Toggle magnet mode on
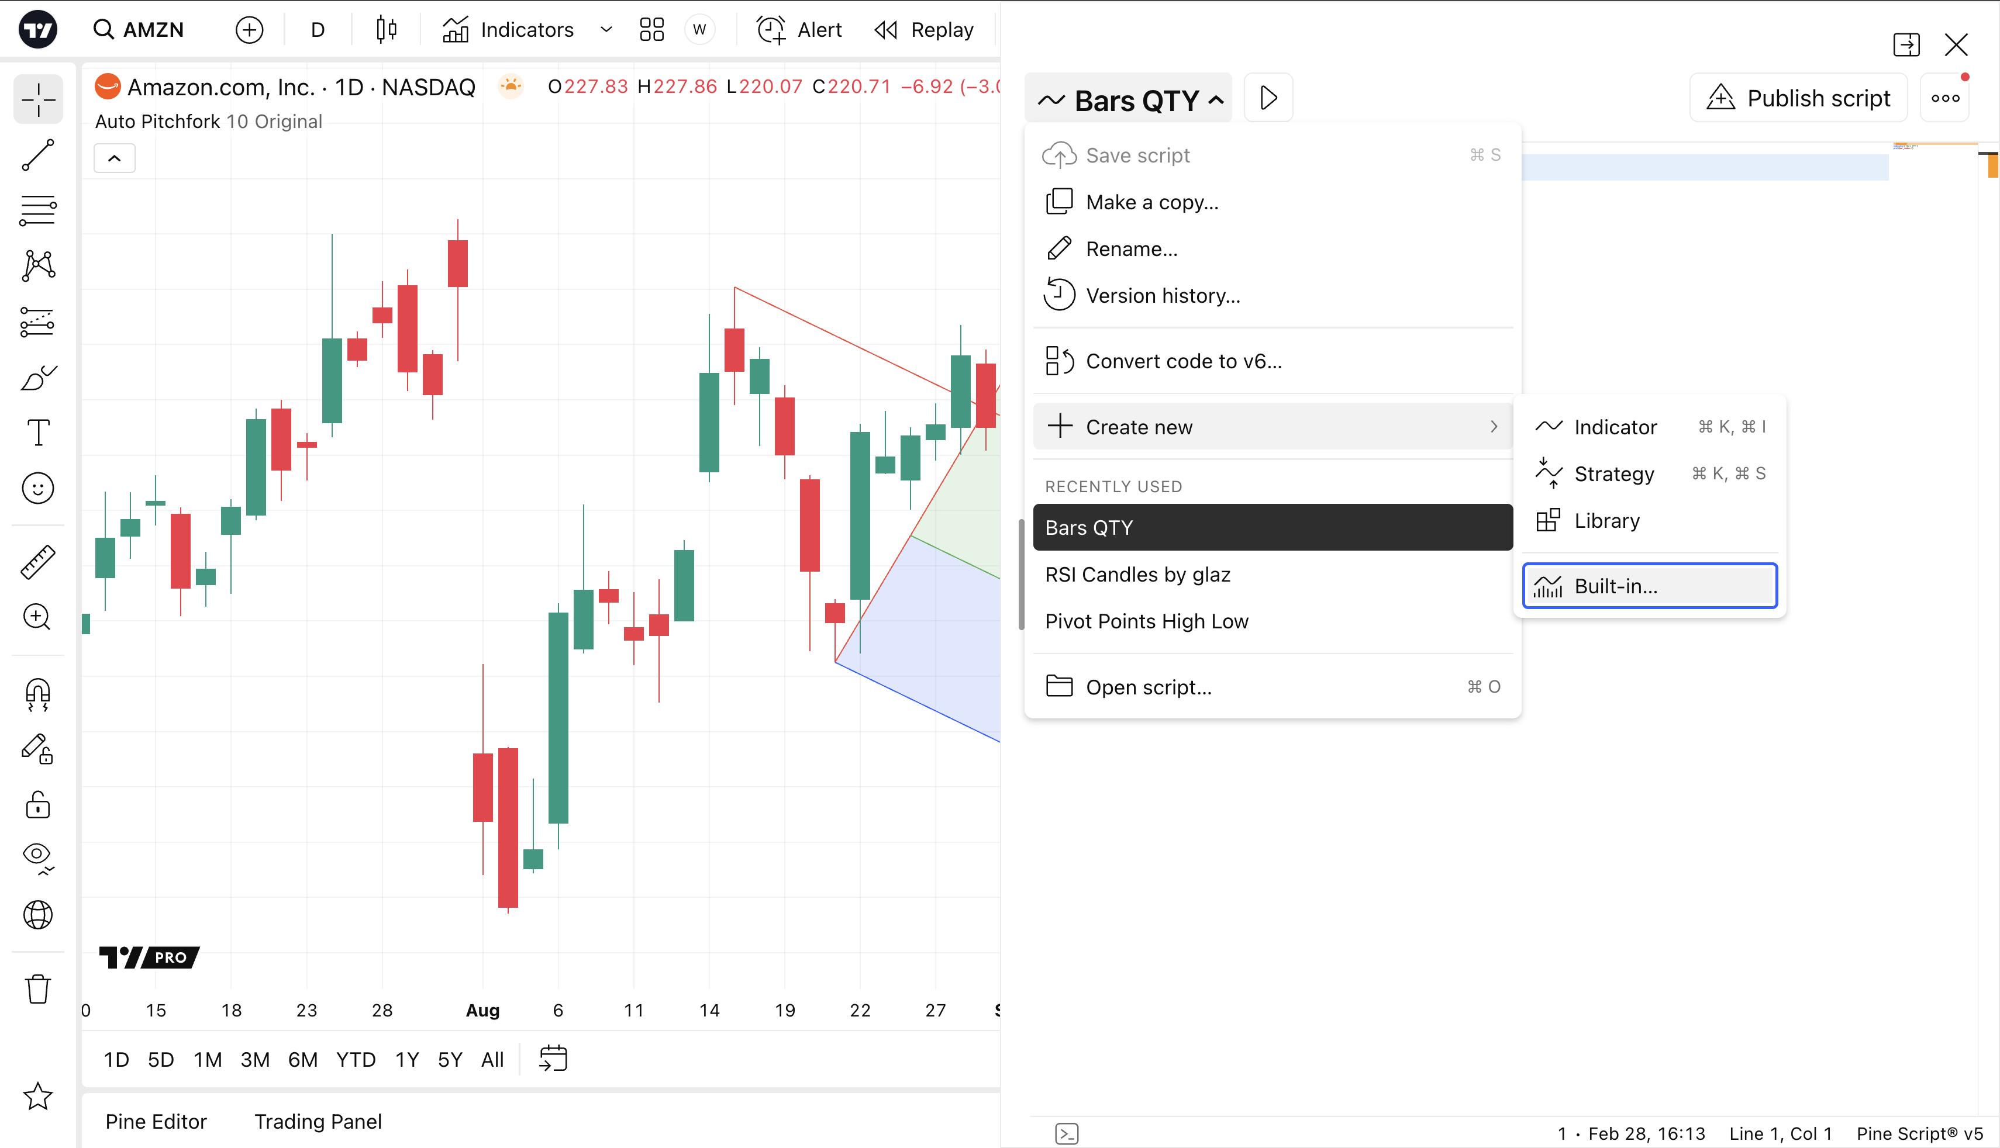 coord(38,694)
